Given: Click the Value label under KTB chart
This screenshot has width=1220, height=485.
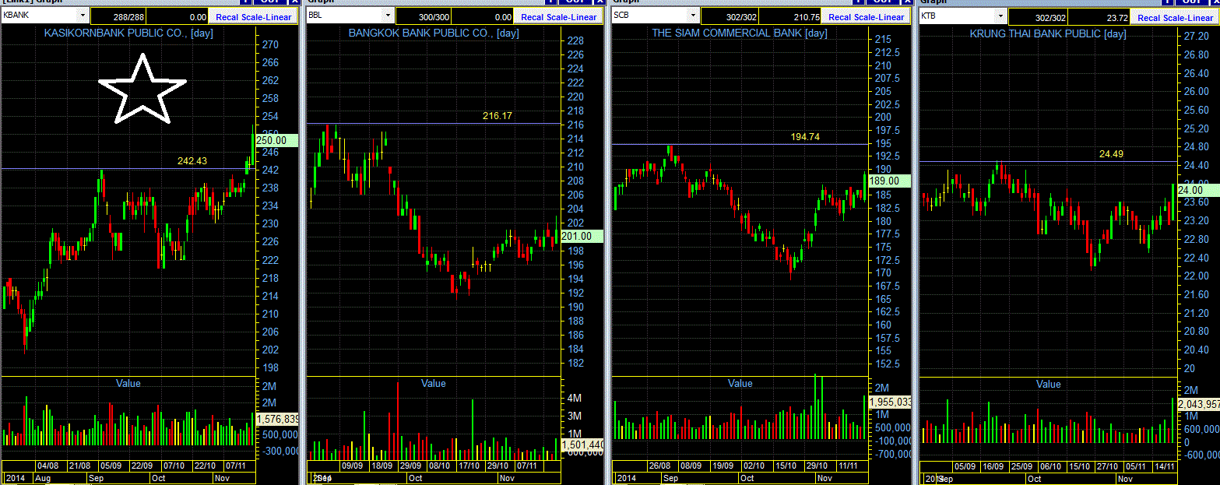Looking at the screenshot, I should point(1048,384).
